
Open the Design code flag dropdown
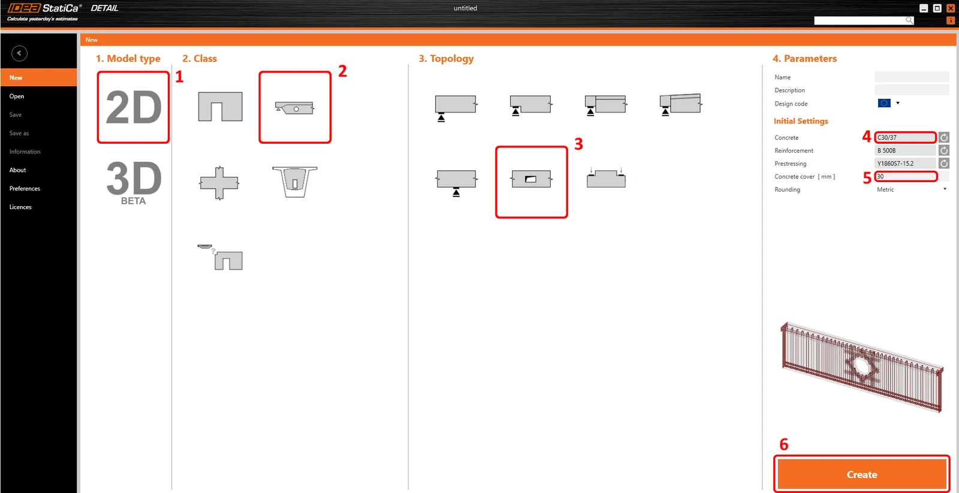tap(889, 103)
